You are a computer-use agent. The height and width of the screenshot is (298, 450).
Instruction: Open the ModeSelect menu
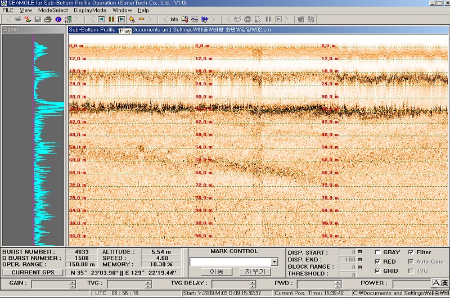click(53, 10)
